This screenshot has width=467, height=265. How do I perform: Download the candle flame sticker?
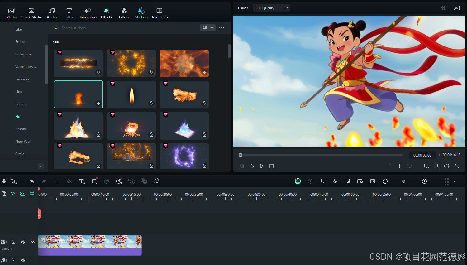click(151, 104)
